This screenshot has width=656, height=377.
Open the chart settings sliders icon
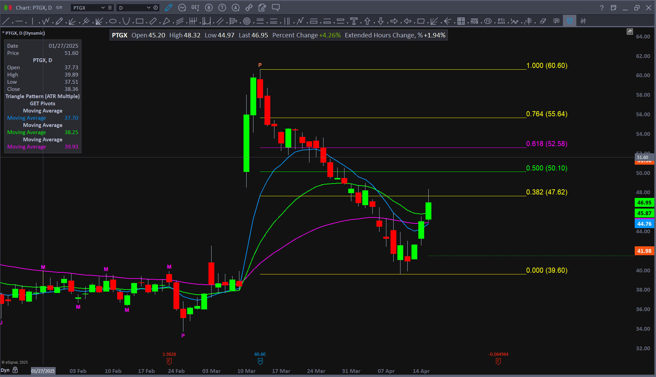click(583, 21)
